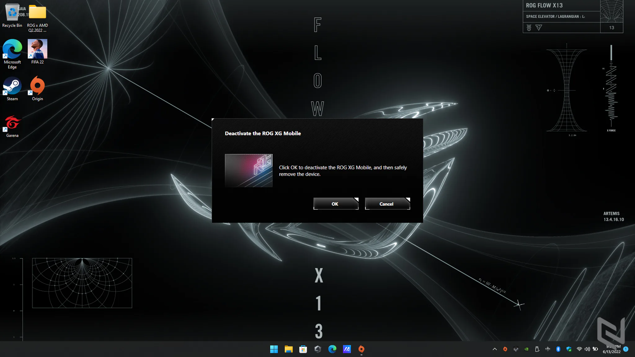Open the clock showing 6/13/2022
The height and width of the screenshot is (357, 635).
[x=611, y=349]
